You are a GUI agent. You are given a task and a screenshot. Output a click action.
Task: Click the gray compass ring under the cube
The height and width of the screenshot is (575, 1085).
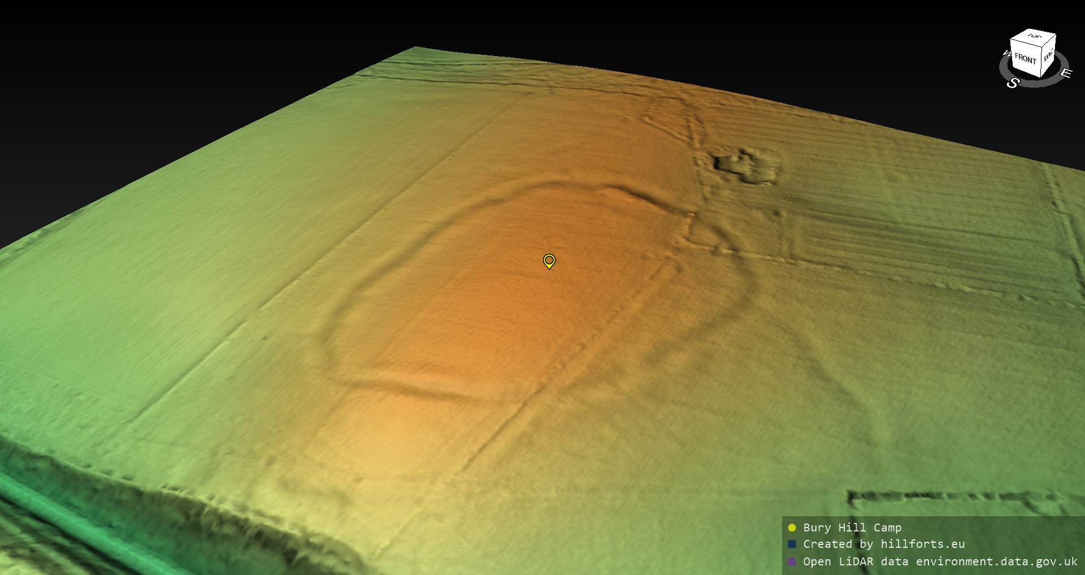pyautogui.click(x=1034, y=83)
